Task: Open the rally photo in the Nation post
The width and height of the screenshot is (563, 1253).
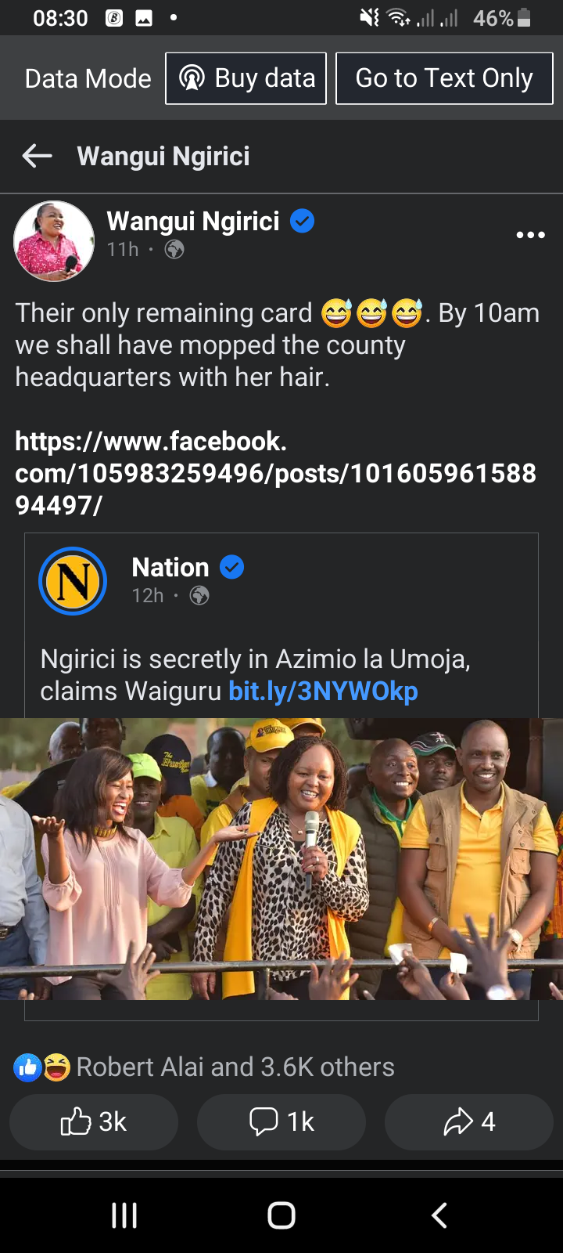Action: pos(281,859)
